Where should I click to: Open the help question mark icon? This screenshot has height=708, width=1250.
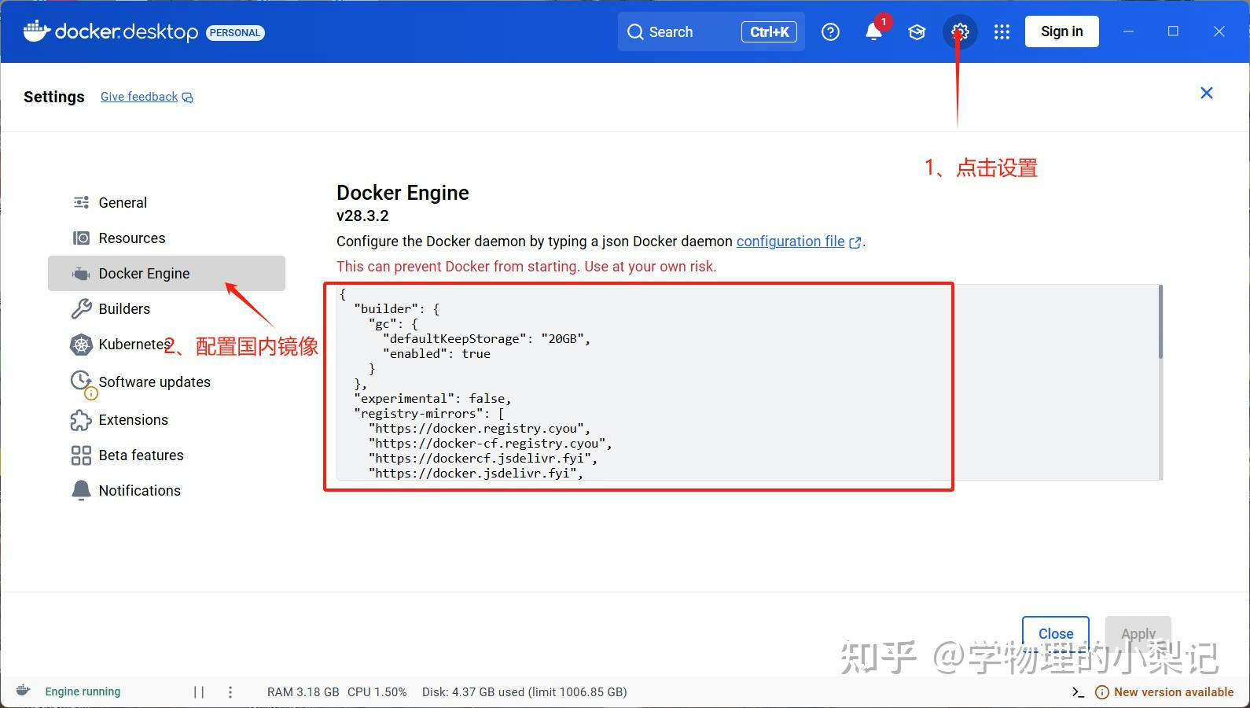tap(830, 32)
